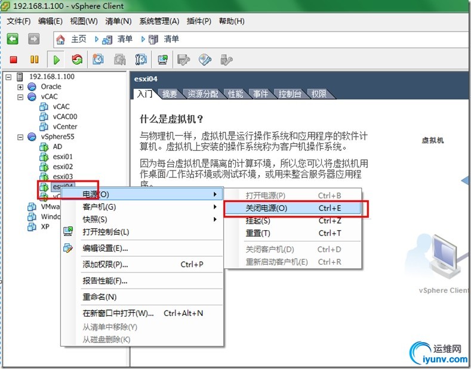Switch to the 性能 tab
The image size is (471, 369).
point(235,94)
